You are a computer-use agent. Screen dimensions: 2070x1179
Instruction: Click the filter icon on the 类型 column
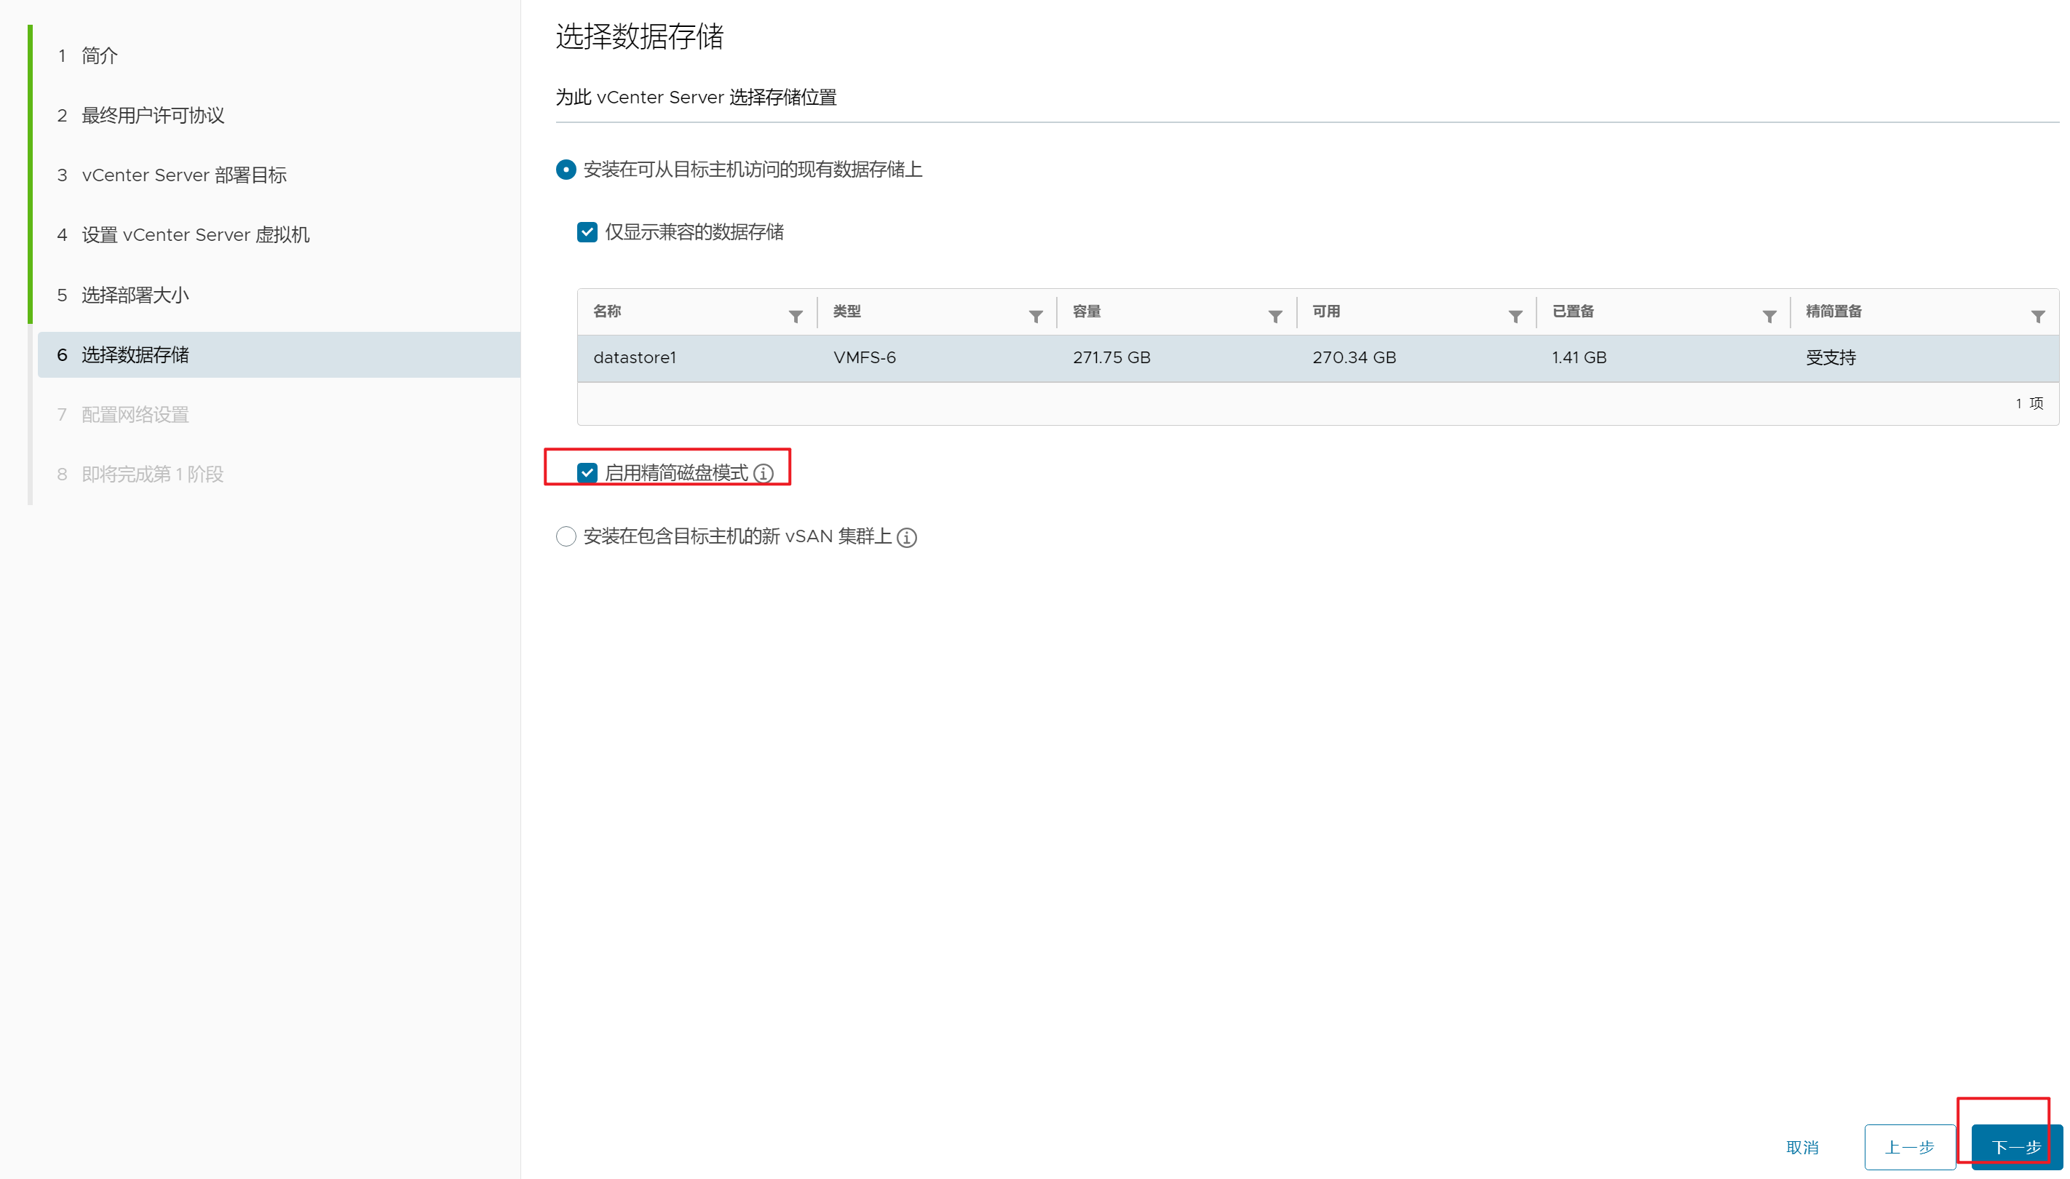tap(1035, 317)
